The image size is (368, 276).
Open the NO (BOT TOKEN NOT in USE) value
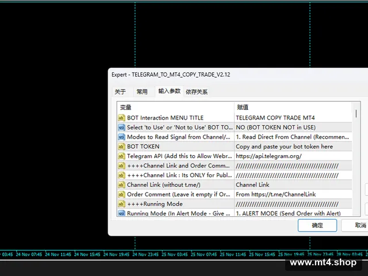[x=276, y=128]
